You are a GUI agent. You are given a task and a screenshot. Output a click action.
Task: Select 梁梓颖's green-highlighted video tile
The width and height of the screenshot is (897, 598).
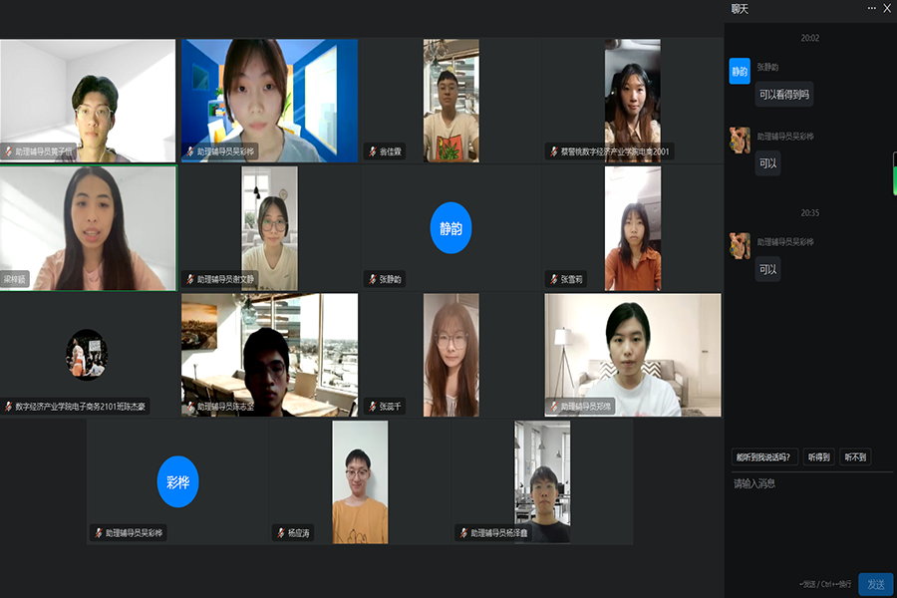(x=89, y=228)
